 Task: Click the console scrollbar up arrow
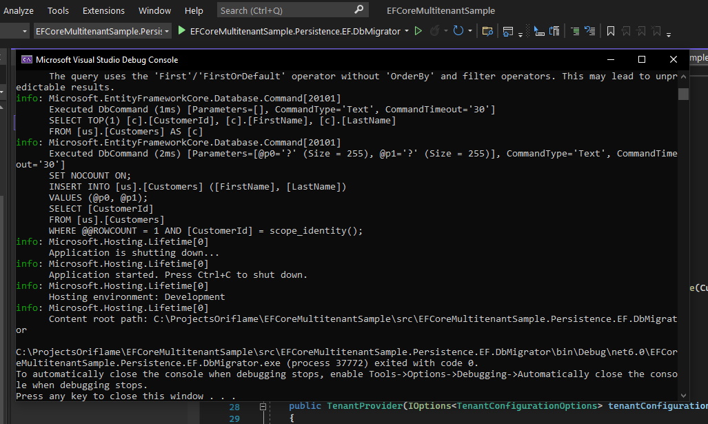(683, 77)
